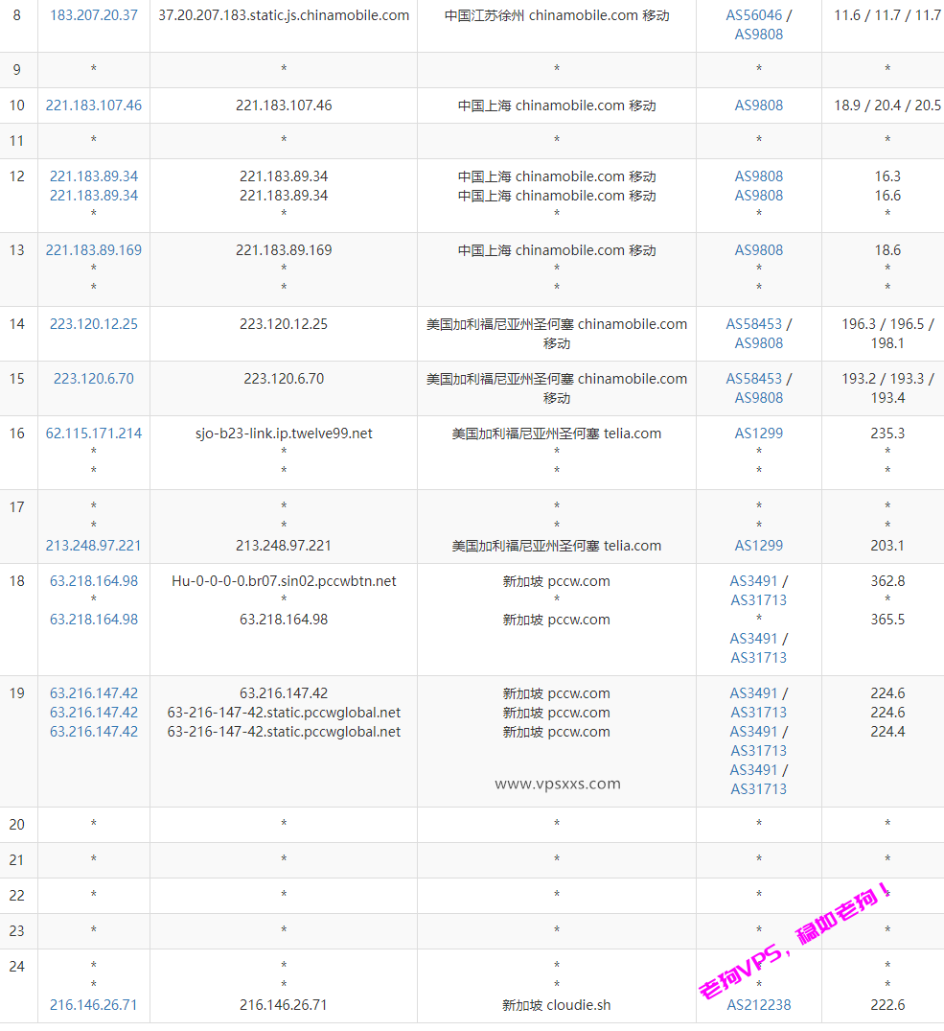Open the AS212238 link

pyautogui.click(x=759, y=1005)
